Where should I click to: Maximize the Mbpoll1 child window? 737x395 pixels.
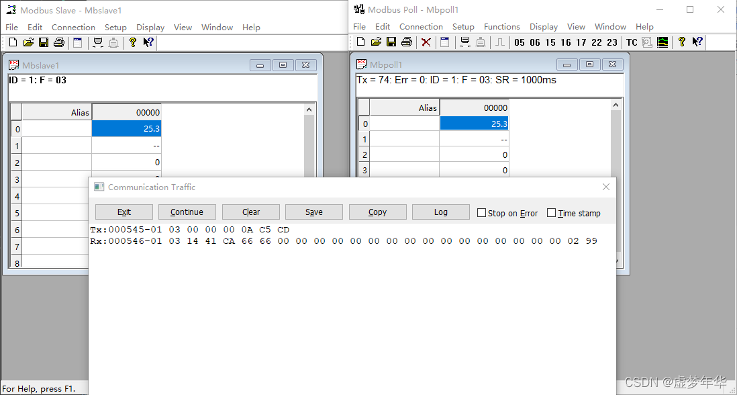pos(589,64)
